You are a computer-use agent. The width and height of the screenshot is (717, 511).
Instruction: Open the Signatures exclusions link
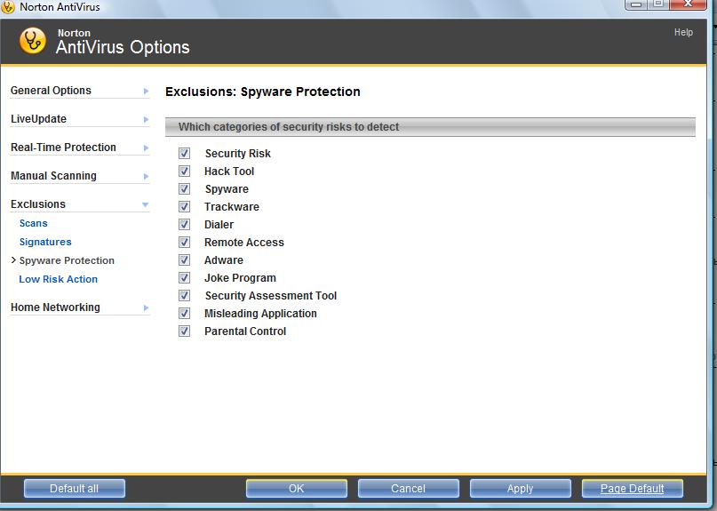pos(45,242)
